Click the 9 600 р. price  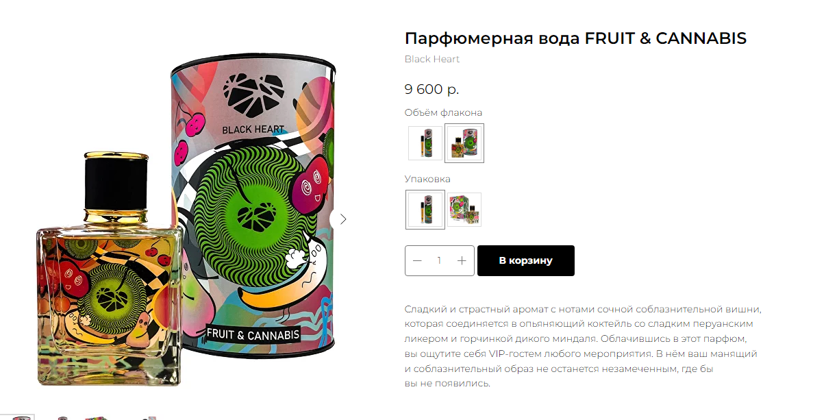431,89
